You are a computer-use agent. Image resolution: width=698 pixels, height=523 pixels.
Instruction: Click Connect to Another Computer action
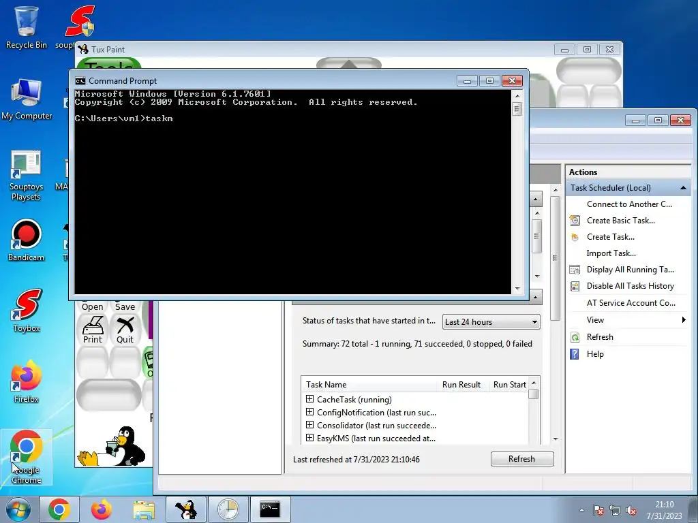tap(629, 204)
